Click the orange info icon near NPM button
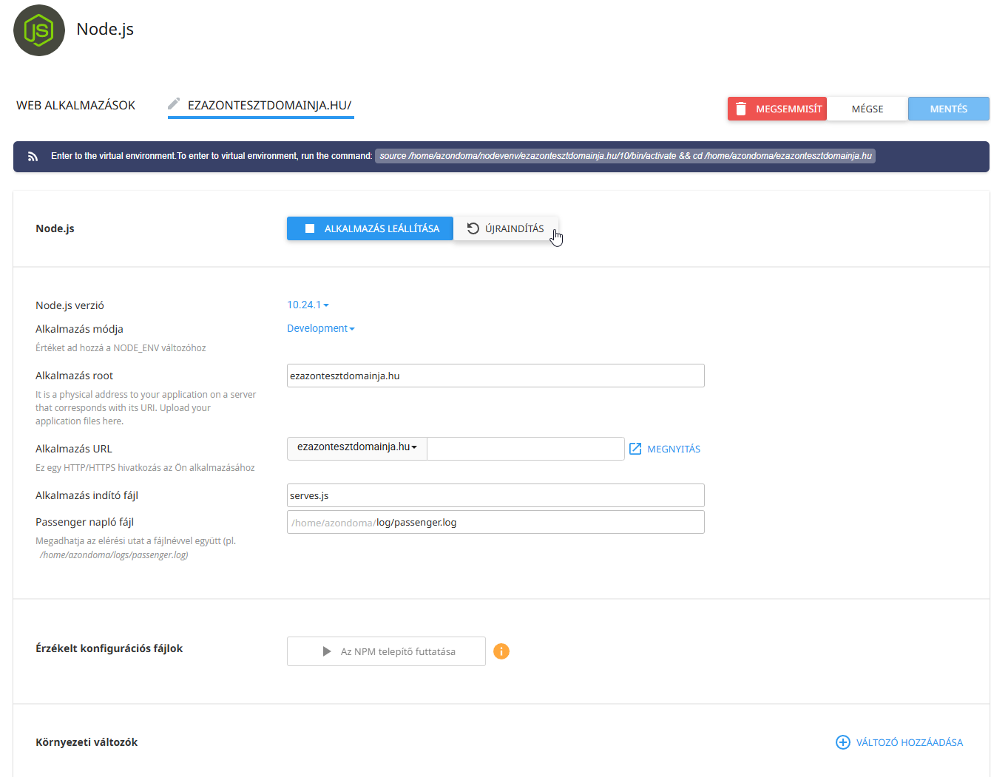 click(x=501, y=651)
